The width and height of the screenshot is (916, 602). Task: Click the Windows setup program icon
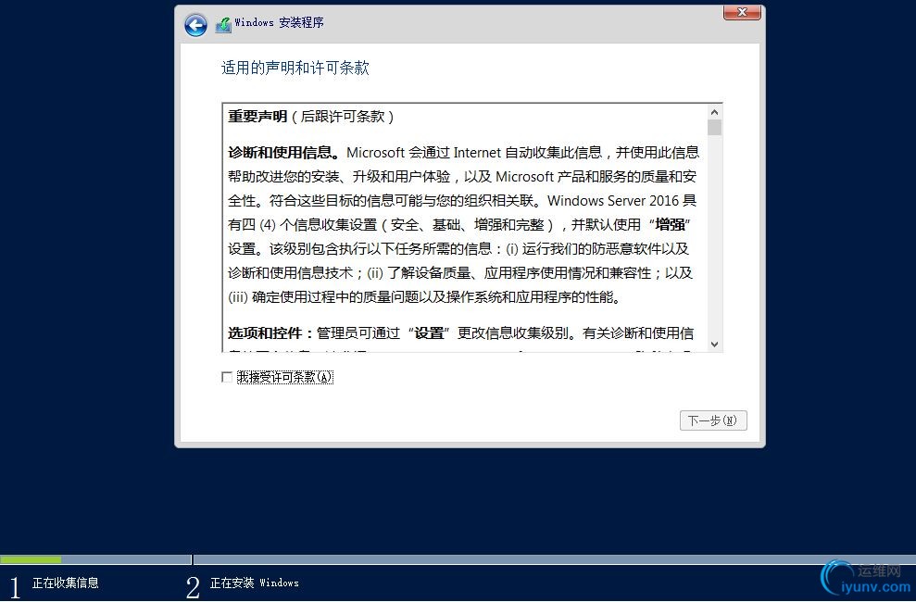[x=223, y=24]
